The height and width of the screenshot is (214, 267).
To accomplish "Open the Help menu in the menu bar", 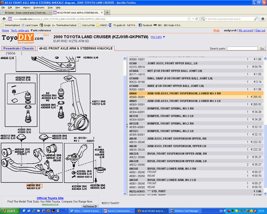I will pos(58,7).
